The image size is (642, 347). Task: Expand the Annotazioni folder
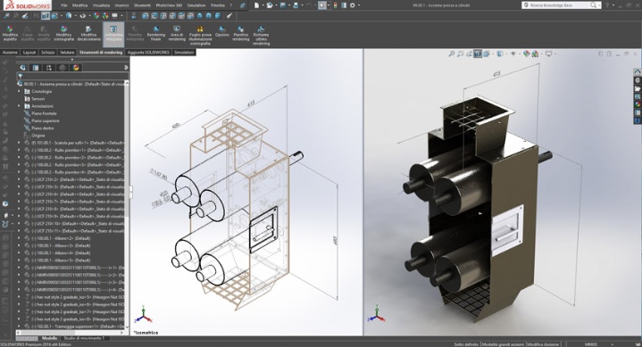coord(19,106)
